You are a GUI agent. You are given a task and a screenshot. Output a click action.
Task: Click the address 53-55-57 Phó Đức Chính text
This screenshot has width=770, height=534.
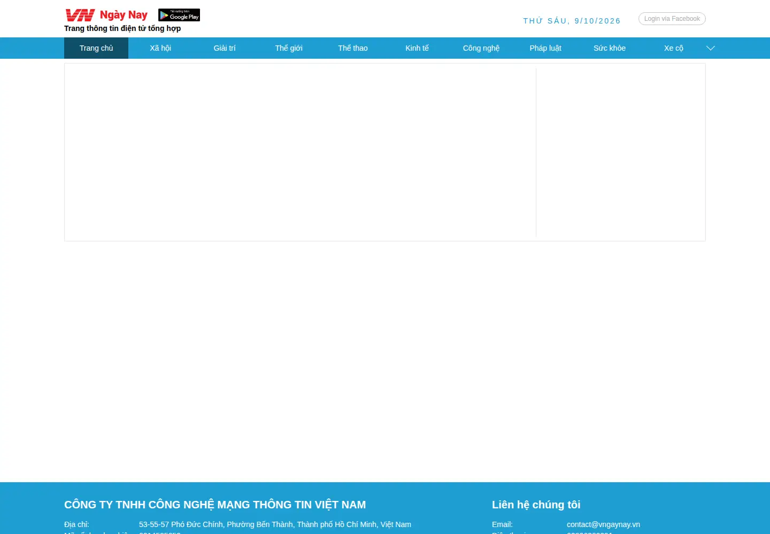click(x=275, y=524)
